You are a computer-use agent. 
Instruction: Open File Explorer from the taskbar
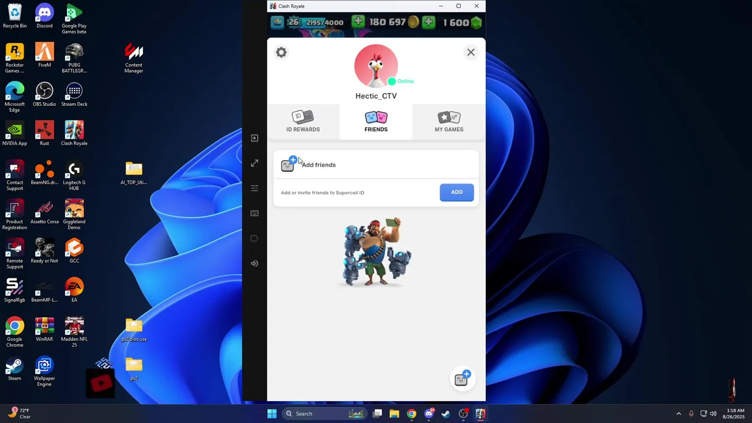(x=394, y=414)
